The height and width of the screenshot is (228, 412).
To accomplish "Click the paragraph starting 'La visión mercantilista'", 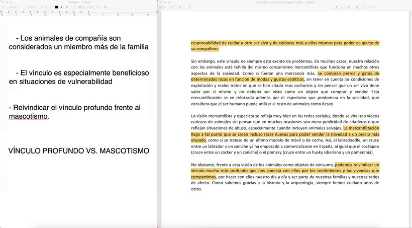I will point(285,134).
